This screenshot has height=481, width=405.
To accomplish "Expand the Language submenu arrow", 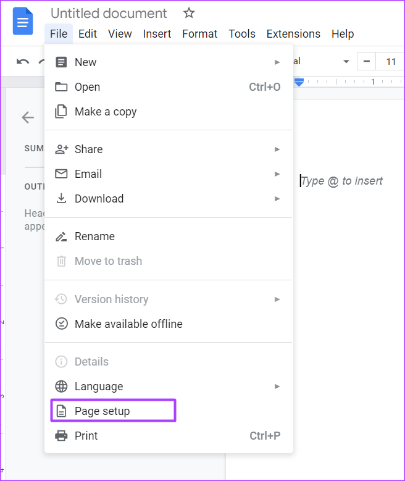I will coord(277,387).
